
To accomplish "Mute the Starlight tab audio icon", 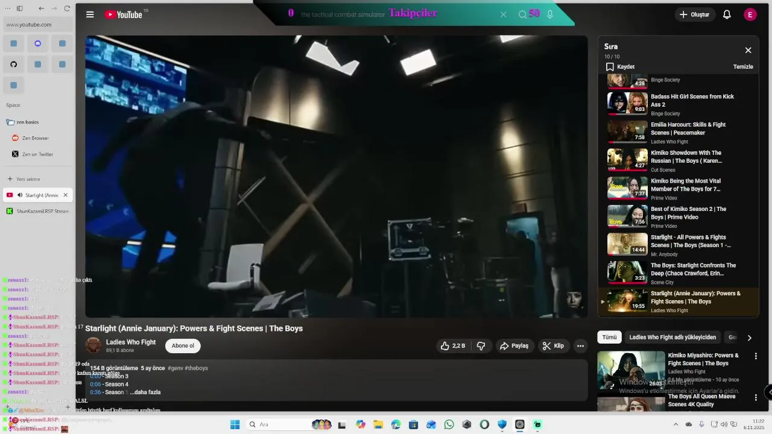I will pos(20,195).
